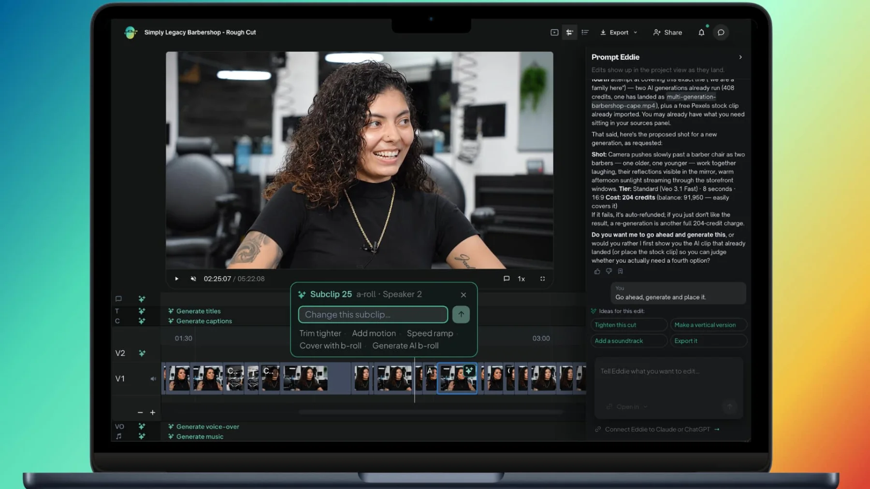The height and width of the screenshot is (489, 870).
Task: Give thumbs up to Eddie's reply
Action: tap(597, 271)
